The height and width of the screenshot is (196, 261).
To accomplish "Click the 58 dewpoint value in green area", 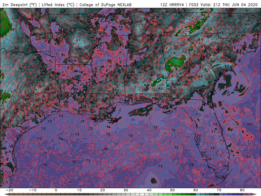I will tap(198, 27).
